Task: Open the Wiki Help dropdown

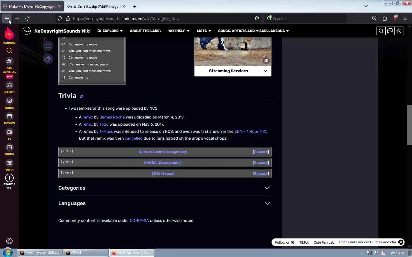Action: [x=179, y=31]
